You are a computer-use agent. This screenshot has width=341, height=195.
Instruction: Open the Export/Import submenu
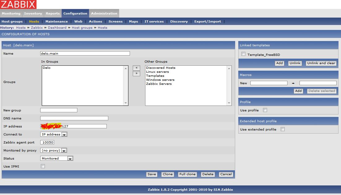click(207, 22)
